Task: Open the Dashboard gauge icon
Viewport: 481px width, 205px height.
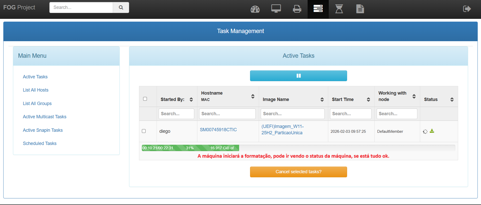Action: pyautogui.click(x=255, y=9)
